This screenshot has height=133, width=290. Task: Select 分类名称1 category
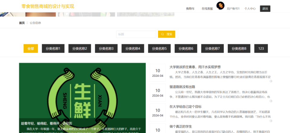(53, 48)
